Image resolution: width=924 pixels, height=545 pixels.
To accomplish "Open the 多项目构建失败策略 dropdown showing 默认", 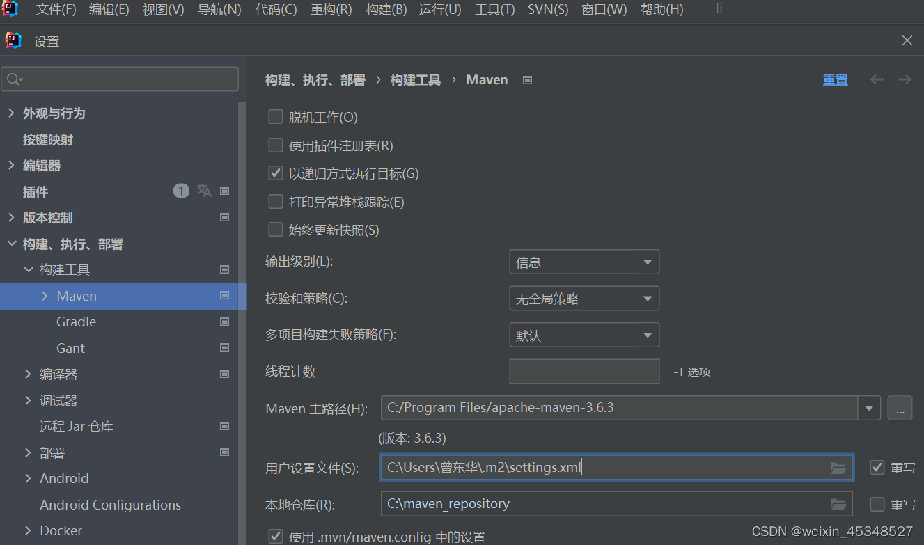I will (x=584, y=335).
